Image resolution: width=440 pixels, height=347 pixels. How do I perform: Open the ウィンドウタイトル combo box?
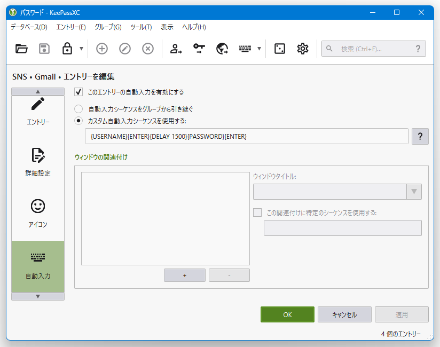[x=337, y=192]
